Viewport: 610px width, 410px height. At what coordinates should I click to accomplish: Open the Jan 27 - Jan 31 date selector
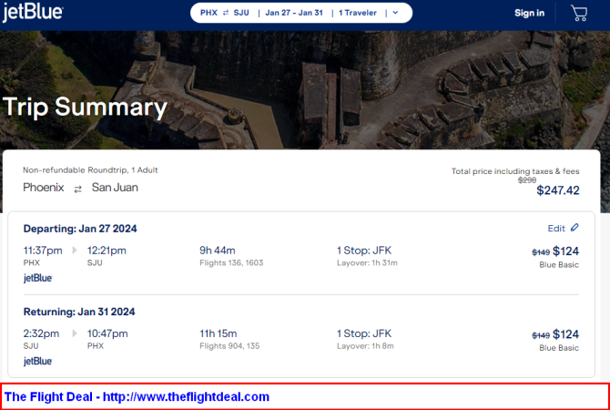(x=293, y=13)
